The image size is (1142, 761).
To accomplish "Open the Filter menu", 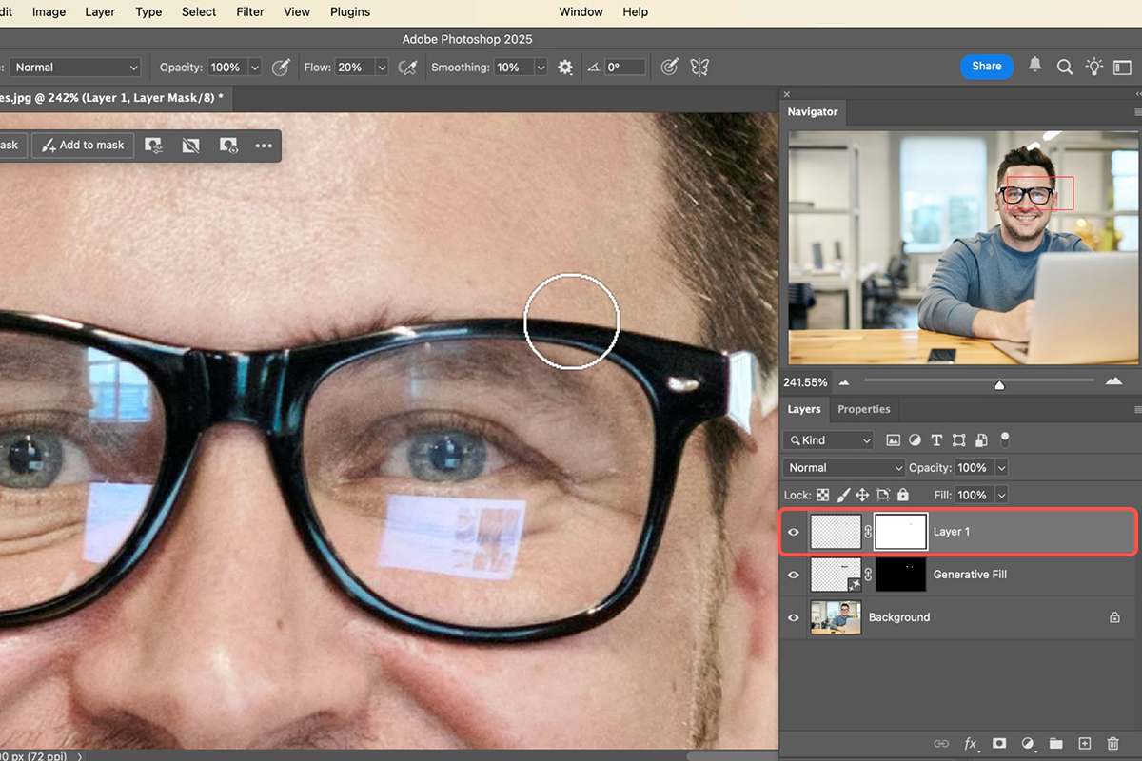I will [250, 12].
